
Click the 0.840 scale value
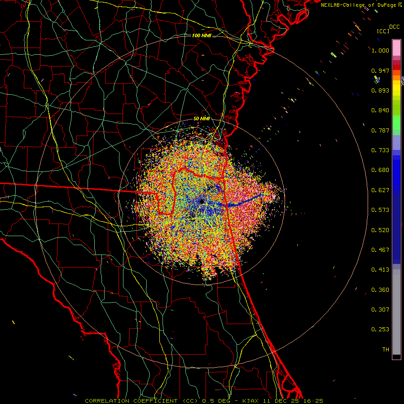[380, 110]
